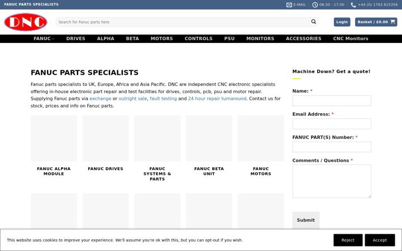
Task: Click the Email Address input field
Action: pos(332,124)
